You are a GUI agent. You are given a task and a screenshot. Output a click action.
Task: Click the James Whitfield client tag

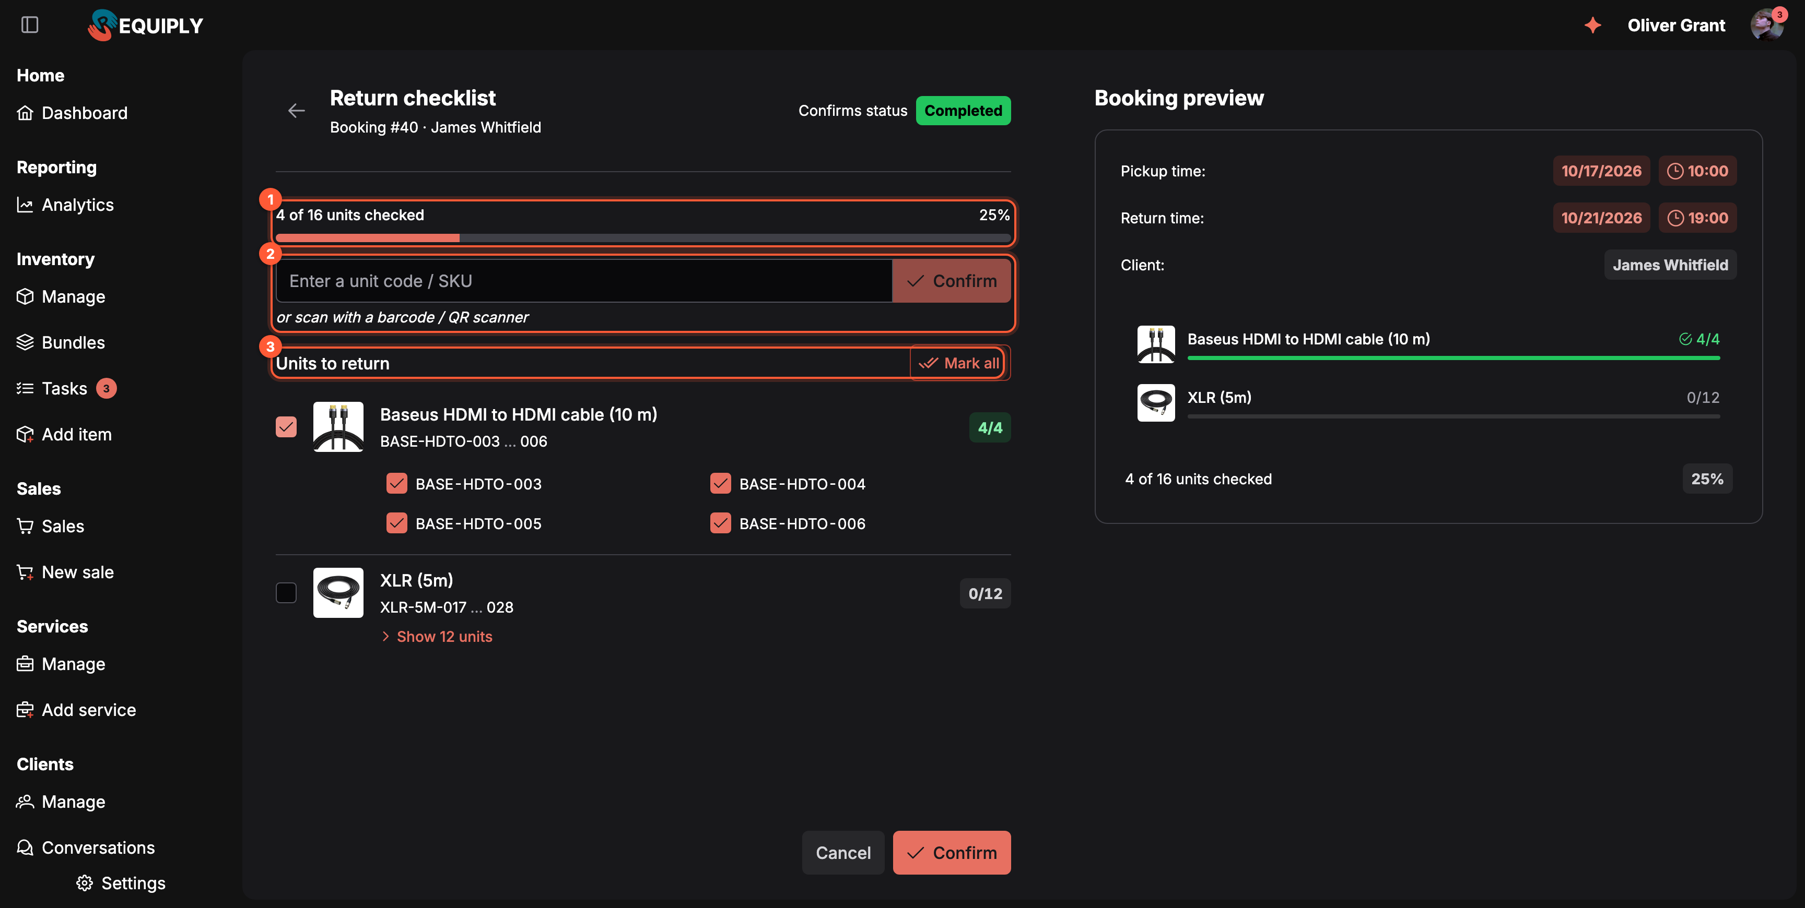1670,265
